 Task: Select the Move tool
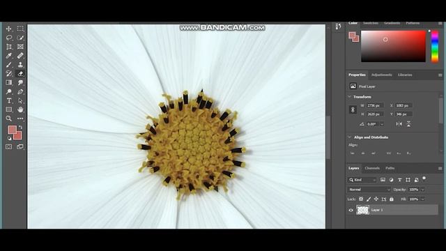pyautogui.click(x=9, y=29)
